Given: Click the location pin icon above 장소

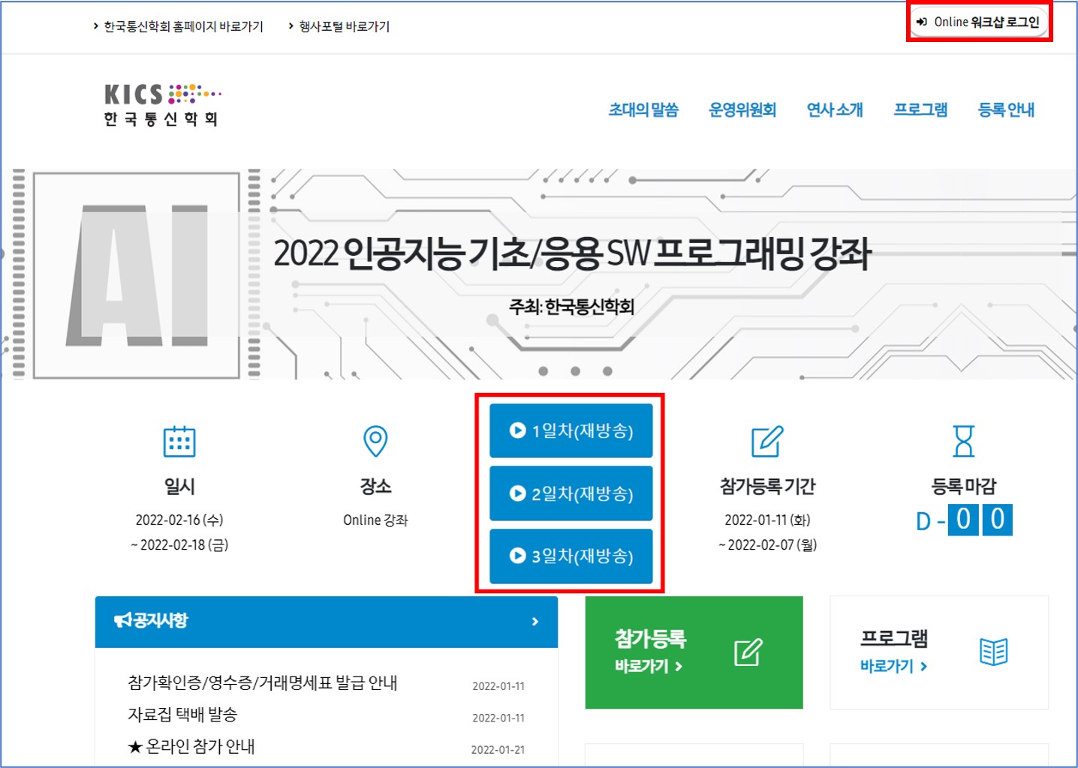Looking at the screenshot, I should point(375,441).
